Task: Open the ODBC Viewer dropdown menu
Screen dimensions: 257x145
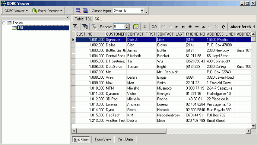Action: click(16, 11)
